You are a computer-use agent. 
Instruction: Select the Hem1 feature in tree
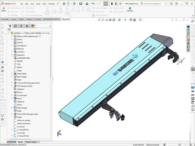point(19,99)
